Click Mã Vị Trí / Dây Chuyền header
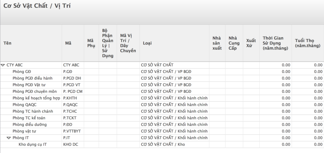This screenshot has height=153, width=324. tap(128, 43)
